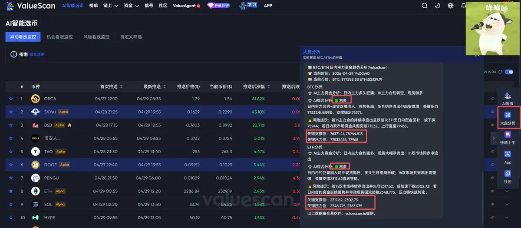Switch to the 风险看跌监控 tab

click(96, 37)
